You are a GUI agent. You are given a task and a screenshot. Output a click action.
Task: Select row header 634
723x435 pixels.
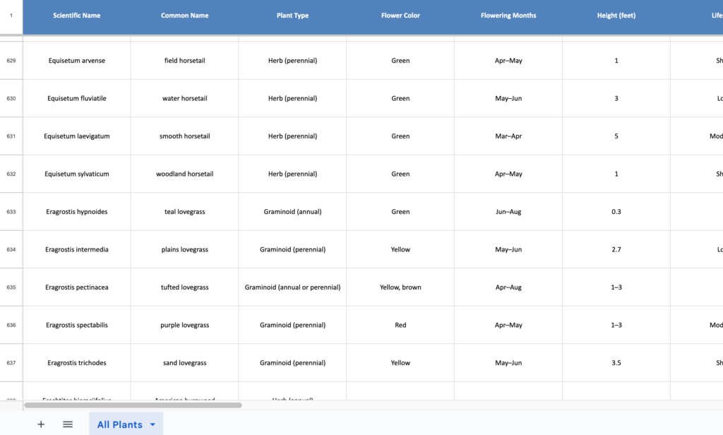[11, 249]
